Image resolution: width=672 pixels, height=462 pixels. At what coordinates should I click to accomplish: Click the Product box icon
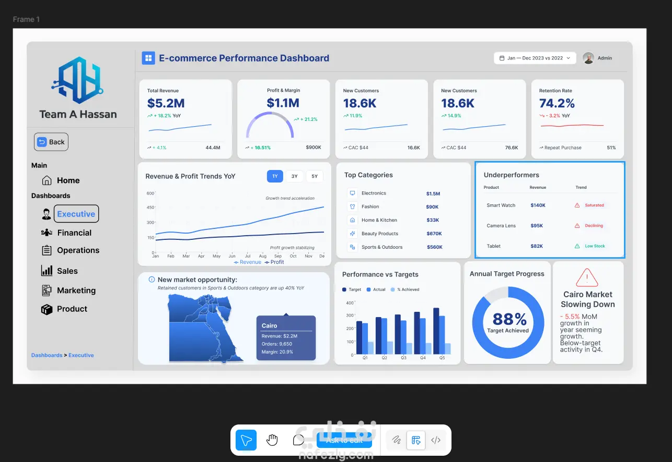(x=47, y=309)
